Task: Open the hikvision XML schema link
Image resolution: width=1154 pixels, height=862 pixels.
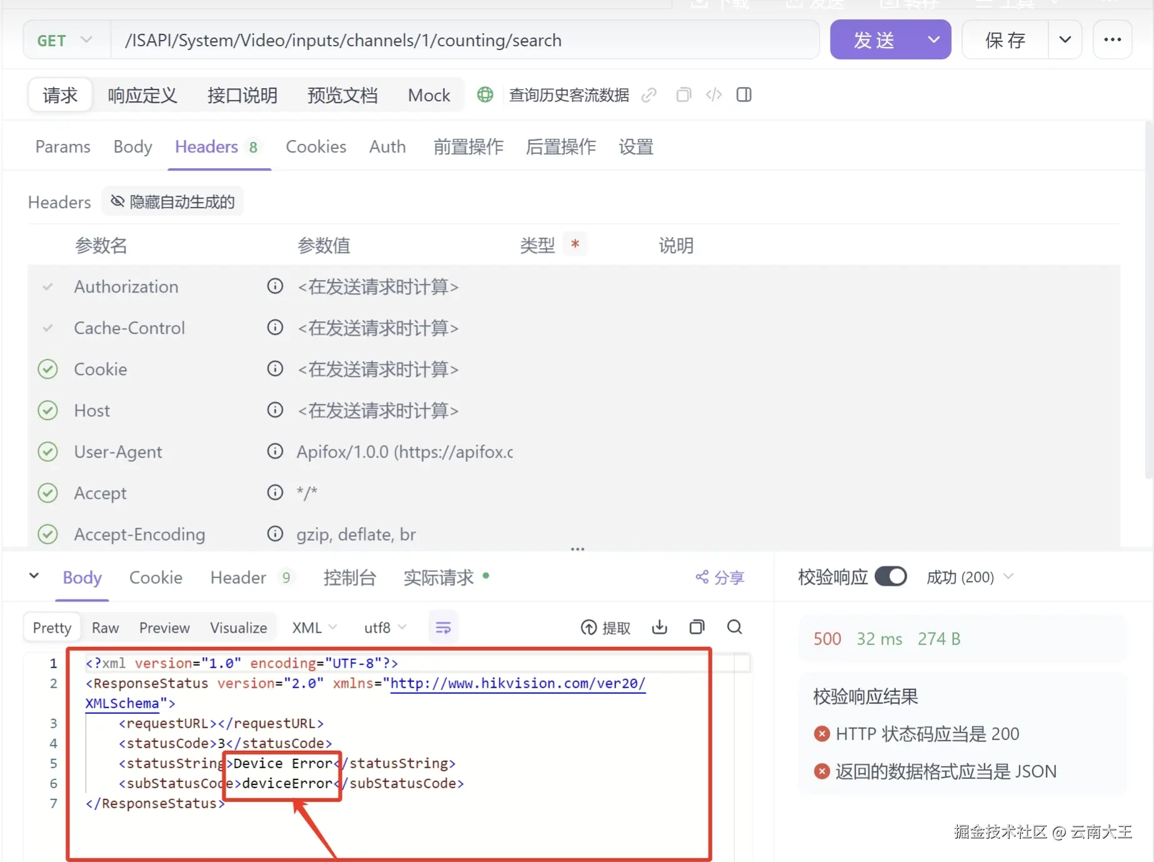Action: [x=517, y=683]
